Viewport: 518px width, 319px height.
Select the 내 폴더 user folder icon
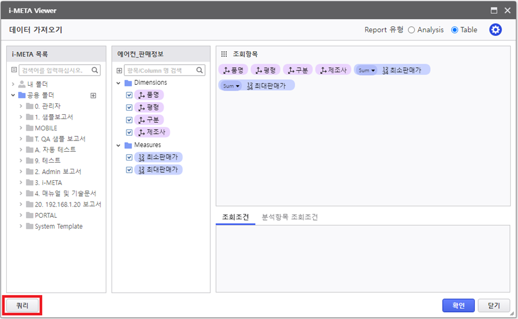click(x=22, y=84)
